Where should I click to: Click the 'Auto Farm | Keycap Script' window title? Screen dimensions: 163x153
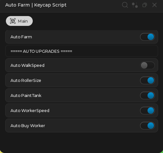36,5
